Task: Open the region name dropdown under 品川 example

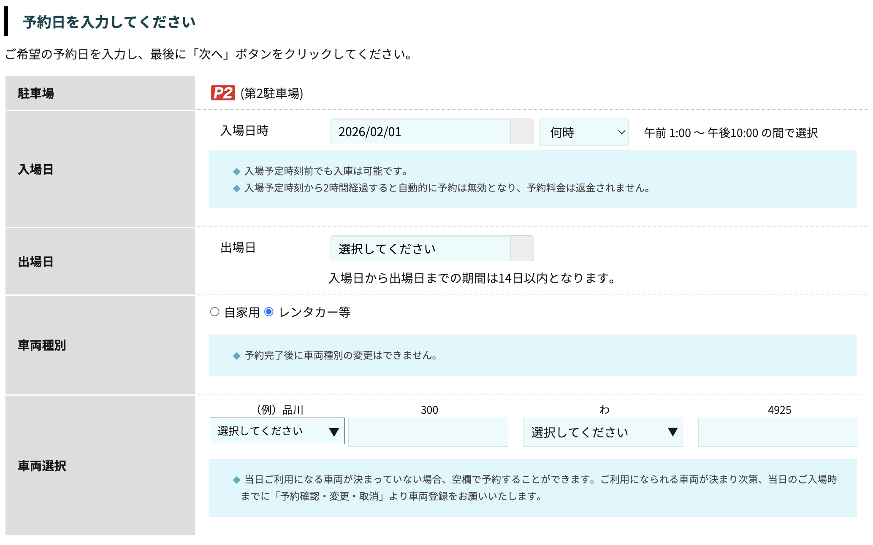Action: [x=277, y=431]
